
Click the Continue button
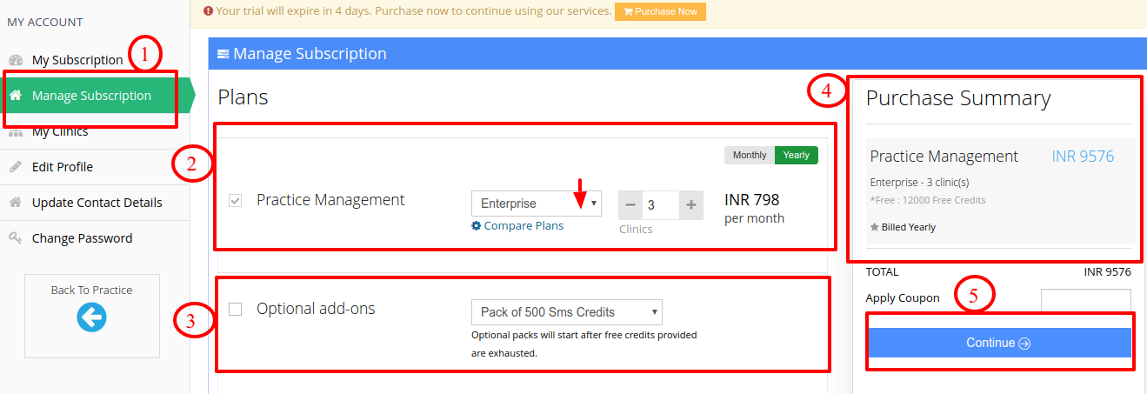click(x=998, y=343)
